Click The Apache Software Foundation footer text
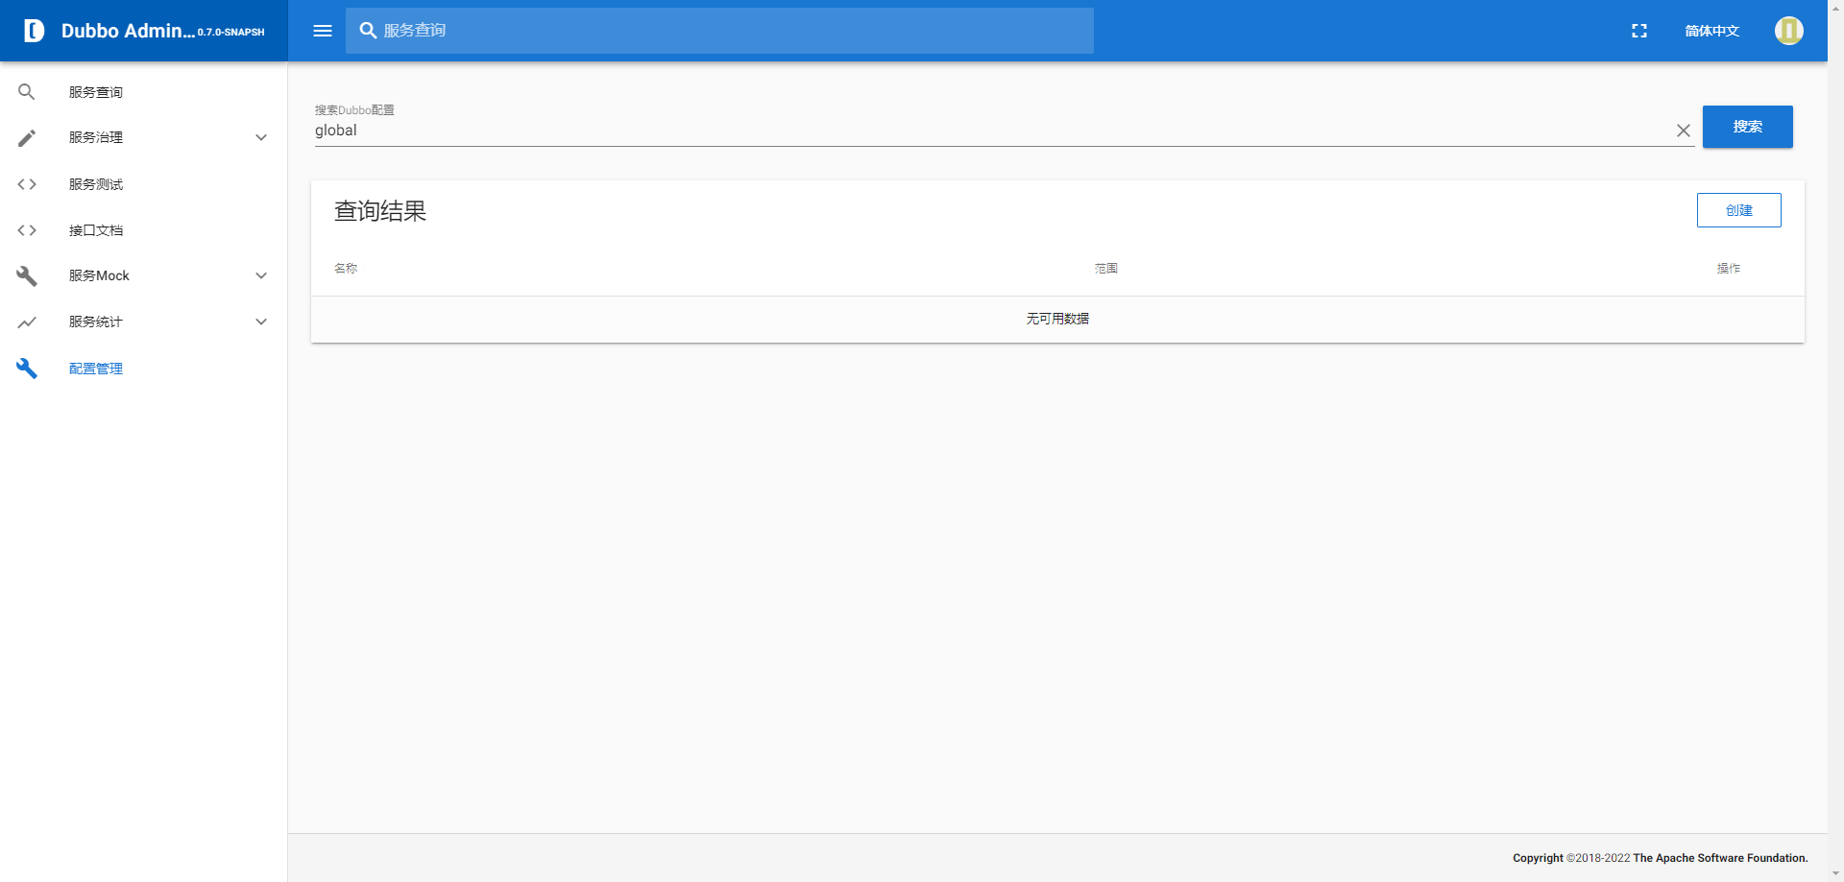This screenshot has height=882, width=1844. coord(1720,858)
